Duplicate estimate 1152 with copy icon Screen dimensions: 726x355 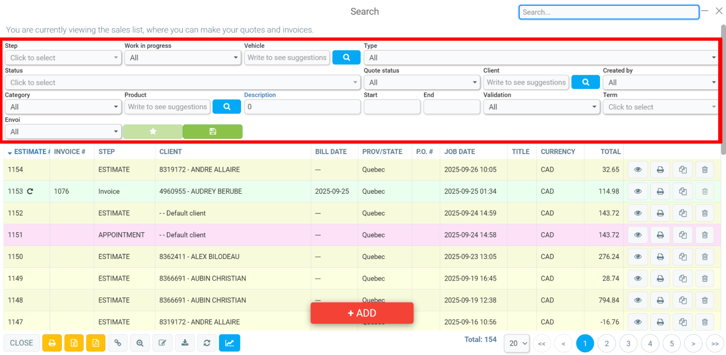coord(682,213)
